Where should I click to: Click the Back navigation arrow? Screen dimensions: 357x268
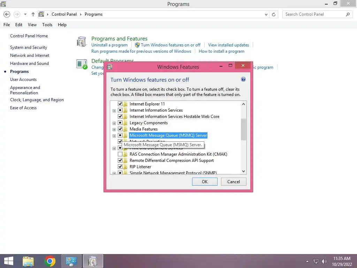click(x=7, y=14)
